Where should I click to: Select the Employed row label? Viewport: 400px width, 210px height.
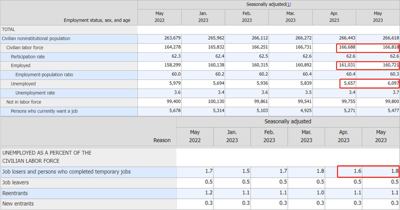coord(20,66)
